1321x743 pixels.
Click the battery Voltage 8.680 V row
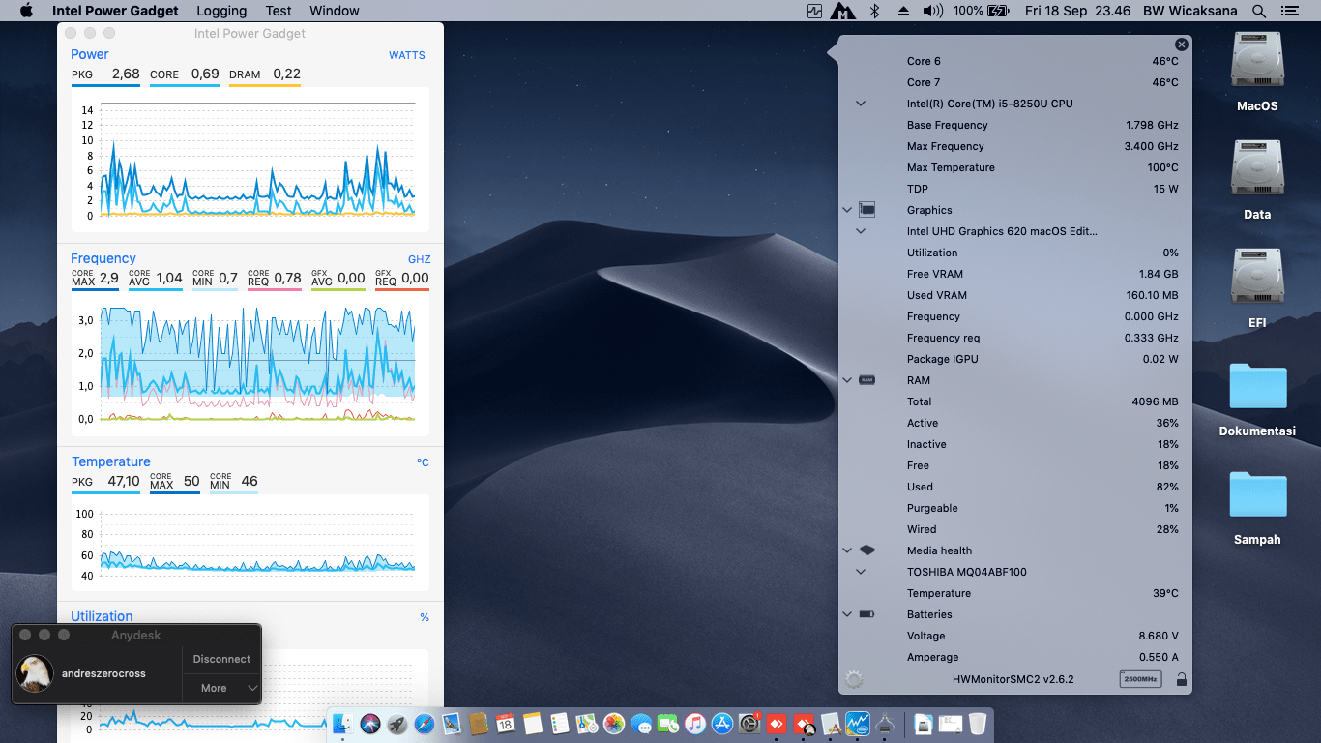[x=1015, y=636]
